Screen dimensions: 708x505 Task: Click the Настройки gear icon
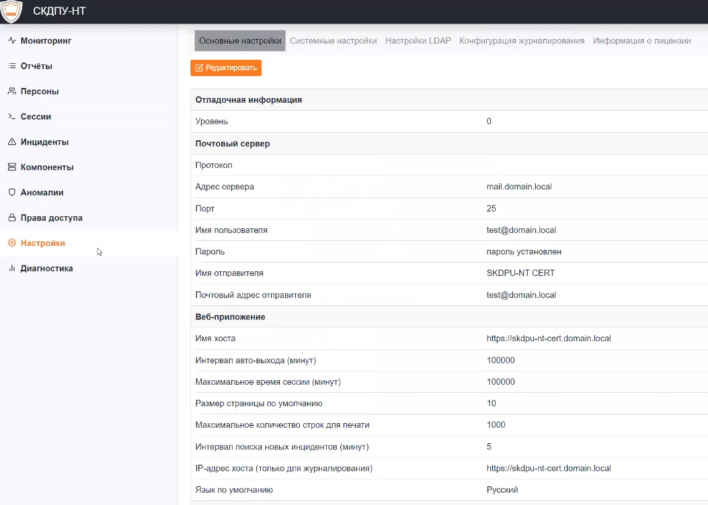(x=11, y=243)
